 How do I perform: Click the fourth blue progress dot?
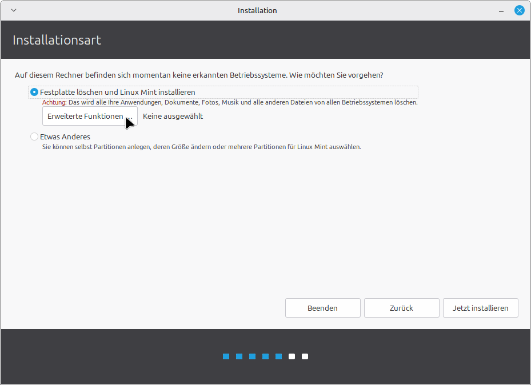(x=265, y=356)
